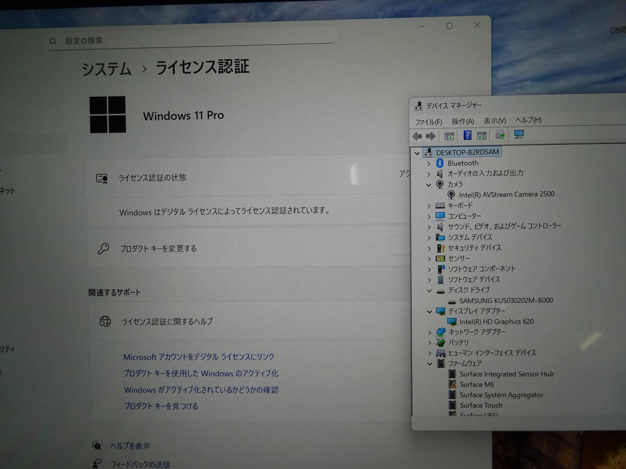Open Microsoft アカウントをデジタル ライセンスにリンク link
The width and height of the screenshot is (626, 469).
pyautogui.click(x=199, y=357)
